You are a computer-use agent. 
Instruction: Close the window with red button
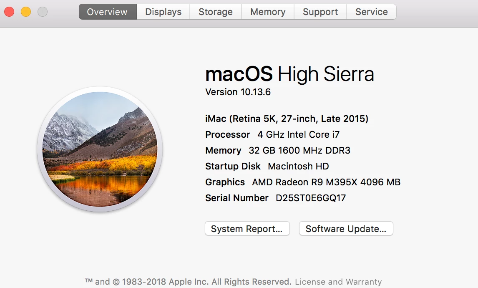point(9,12)
